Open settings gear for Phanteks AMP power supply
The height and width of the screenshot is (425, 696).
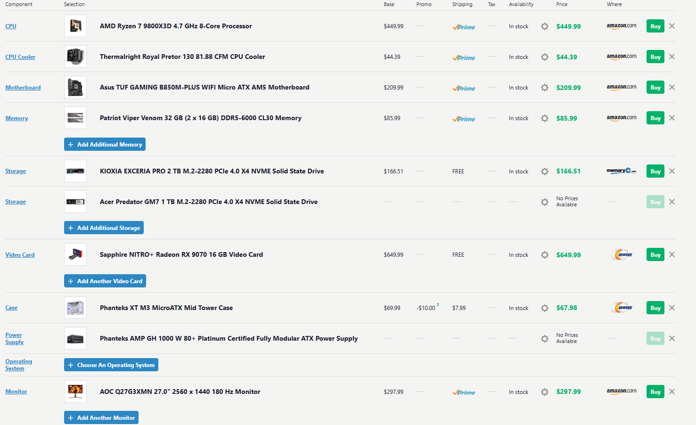coord(545,339)
